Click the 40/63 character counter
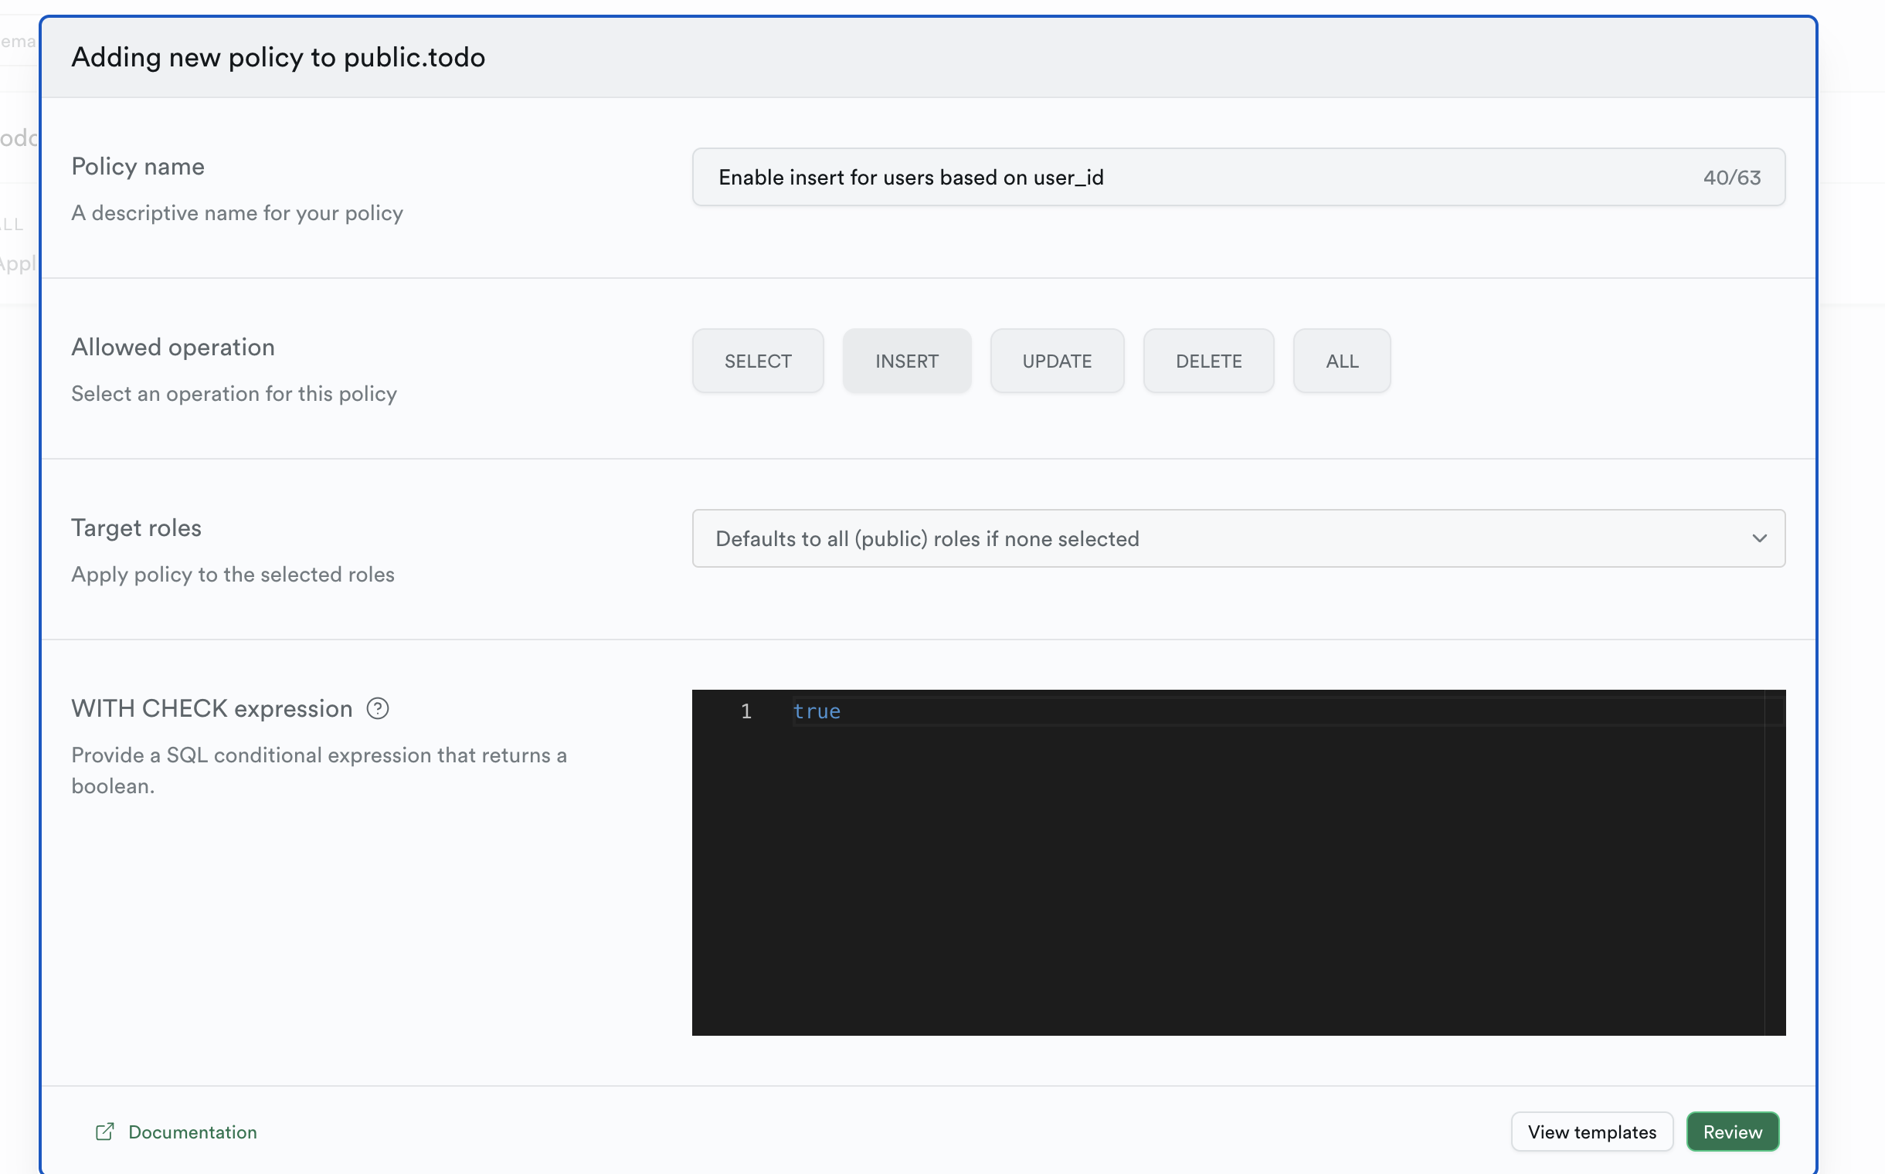Viewport: 1885px width, 1174px height. 1731,178
